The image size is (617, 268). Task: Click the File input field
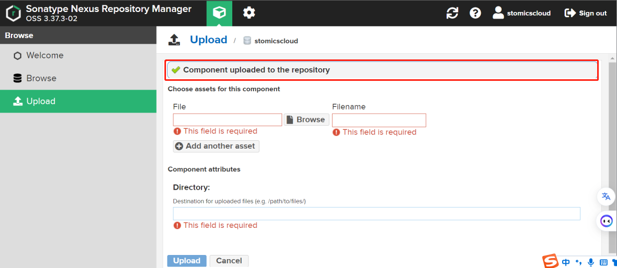[x=228, y=120]
